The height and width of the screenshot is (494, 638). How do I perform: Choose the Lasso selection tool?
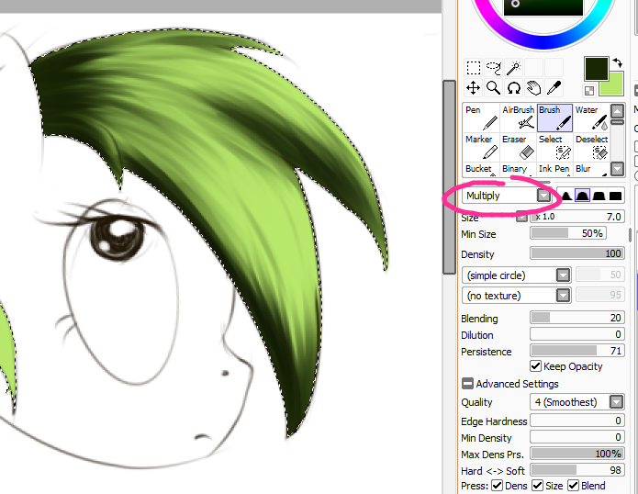493,68
